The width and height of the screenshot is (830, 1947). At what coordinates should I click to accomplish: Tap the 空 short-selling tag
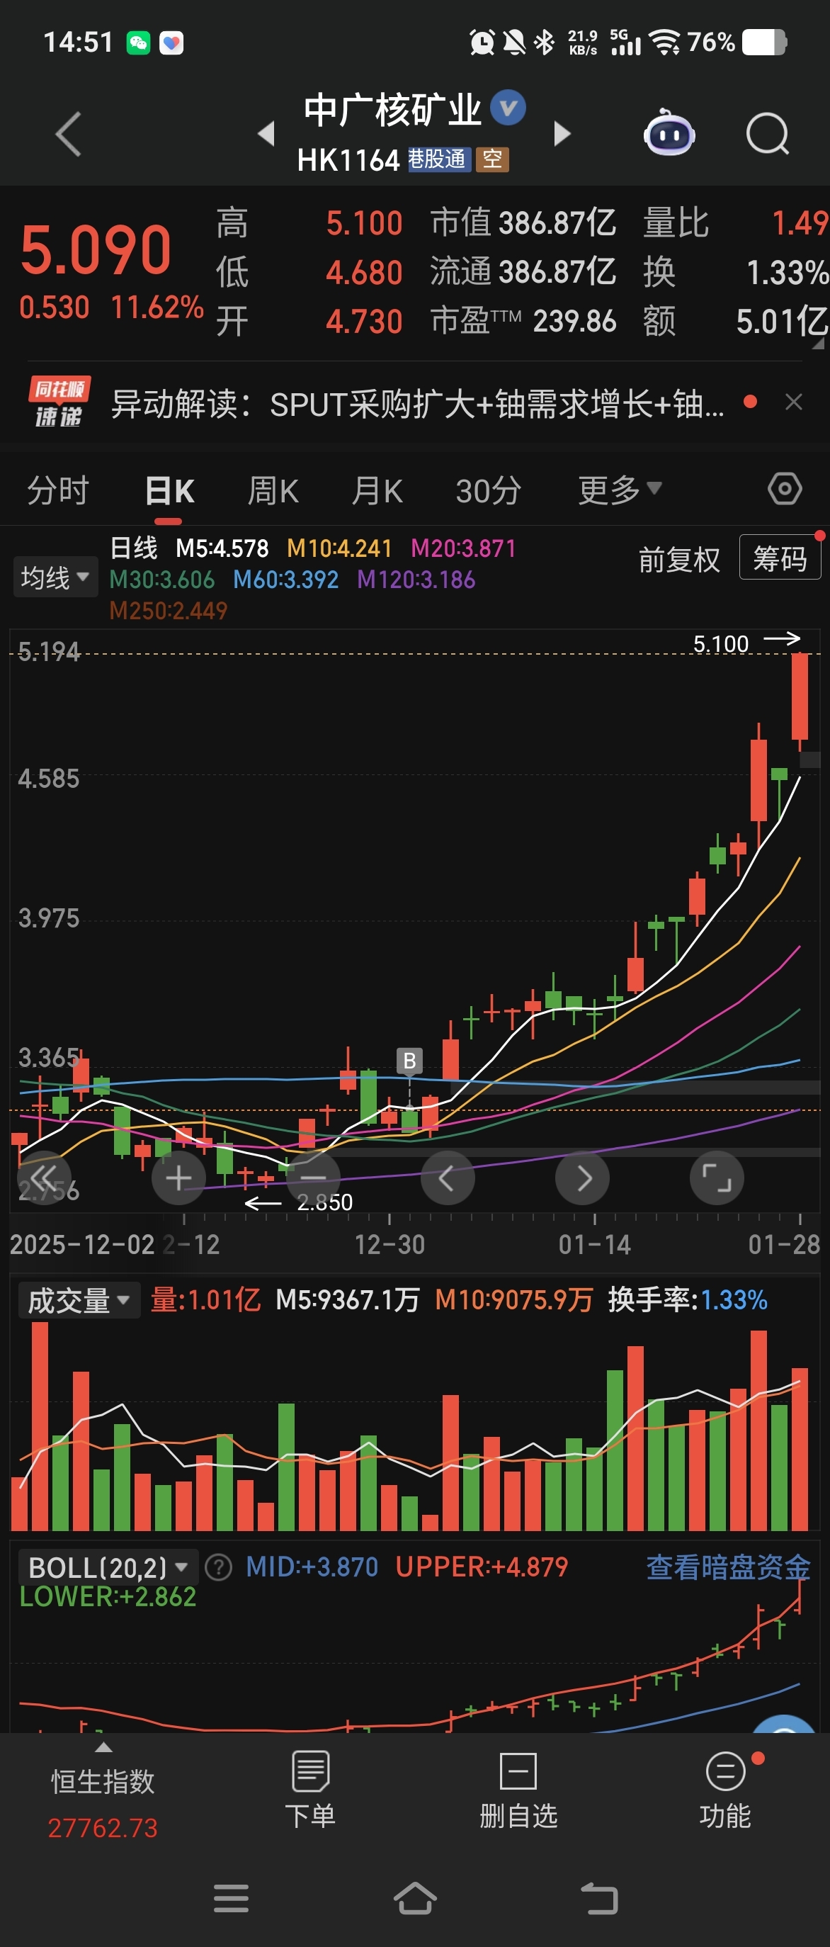tap(492, 159)
